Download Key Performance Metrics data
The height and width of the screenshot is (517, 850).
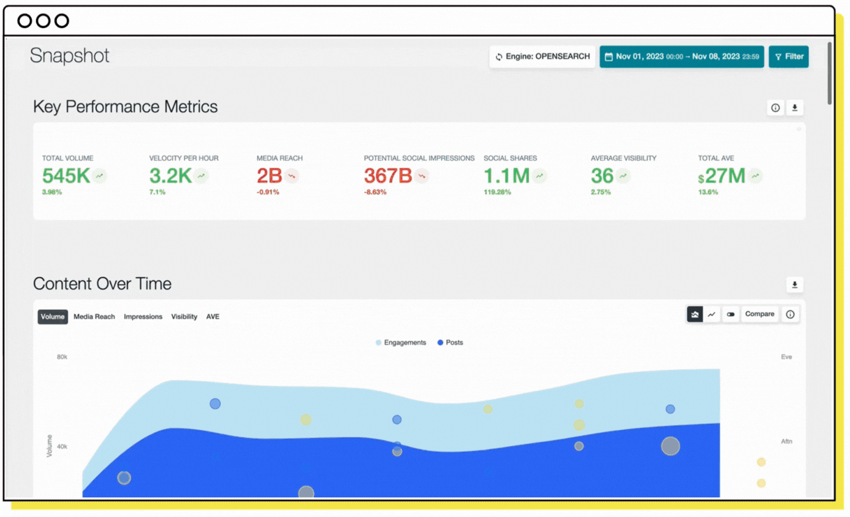795,108
